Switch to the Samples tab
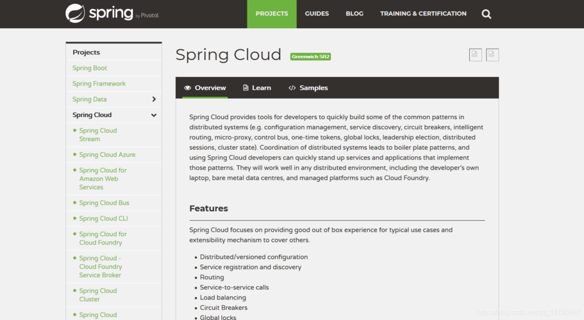The width and height of the screenshot is (584, 320). 308,88
